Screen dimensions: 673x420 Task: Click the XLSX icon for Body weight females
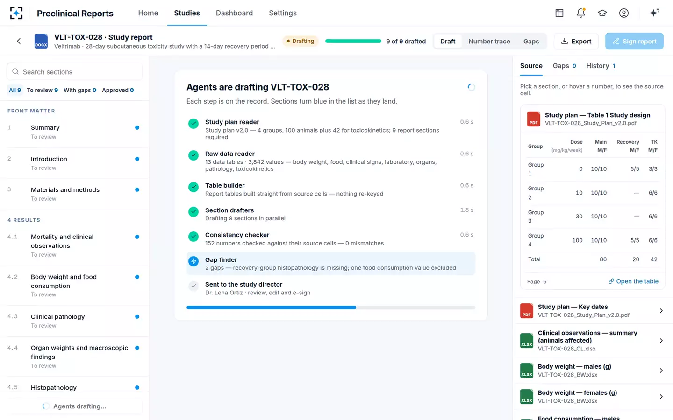click(527, 397)
